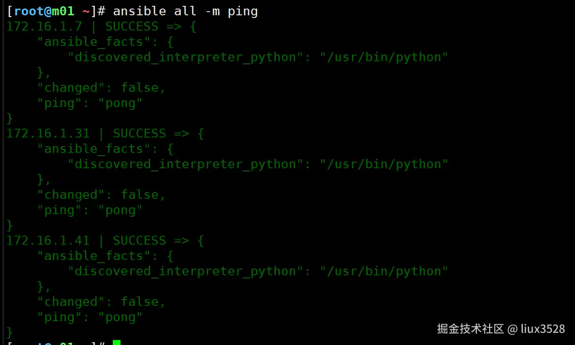Click the 'liux3528' watermark username
Image resolution: width=575 pixels, height=345 pixels.
pyautogui.click(x=543, y=329)
